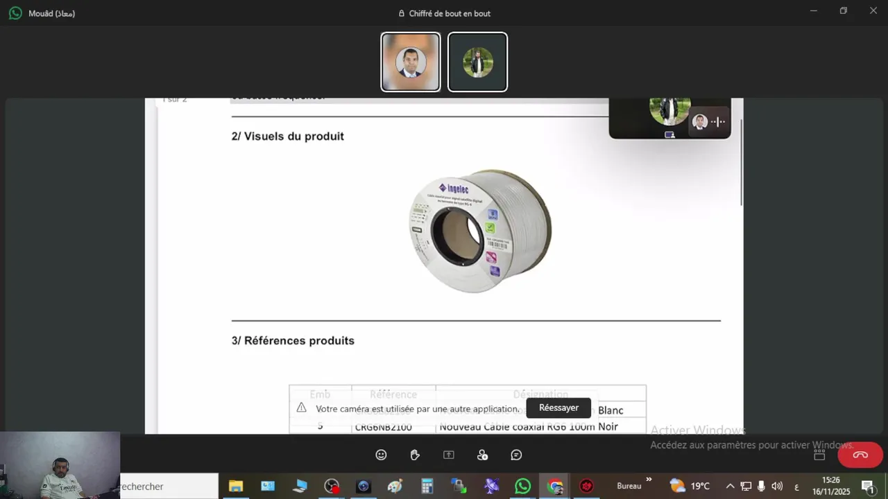Open the weather widget showing 19°C

[x=690, y=487]
